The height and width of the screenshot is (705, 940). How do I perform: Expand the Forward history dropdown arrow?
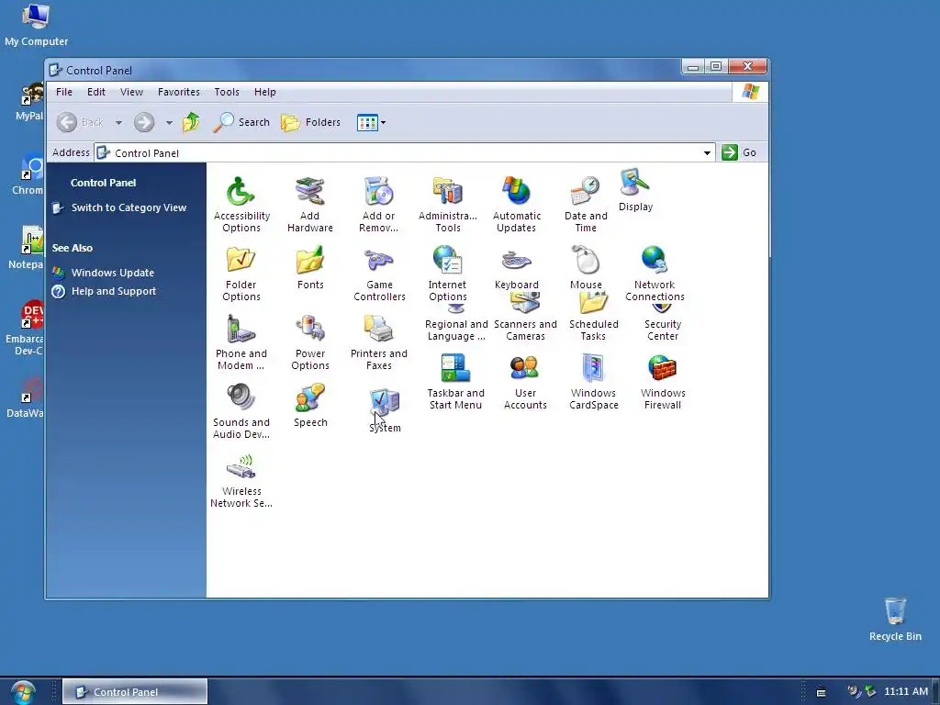(x=169, y=123)
